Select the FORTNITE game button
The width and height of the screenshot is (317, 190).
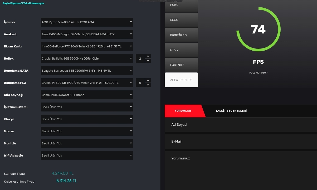(x=181, y=65)
